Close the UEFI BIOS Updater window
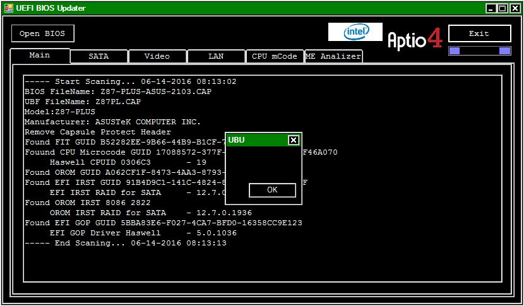 (x=515, y=8)
